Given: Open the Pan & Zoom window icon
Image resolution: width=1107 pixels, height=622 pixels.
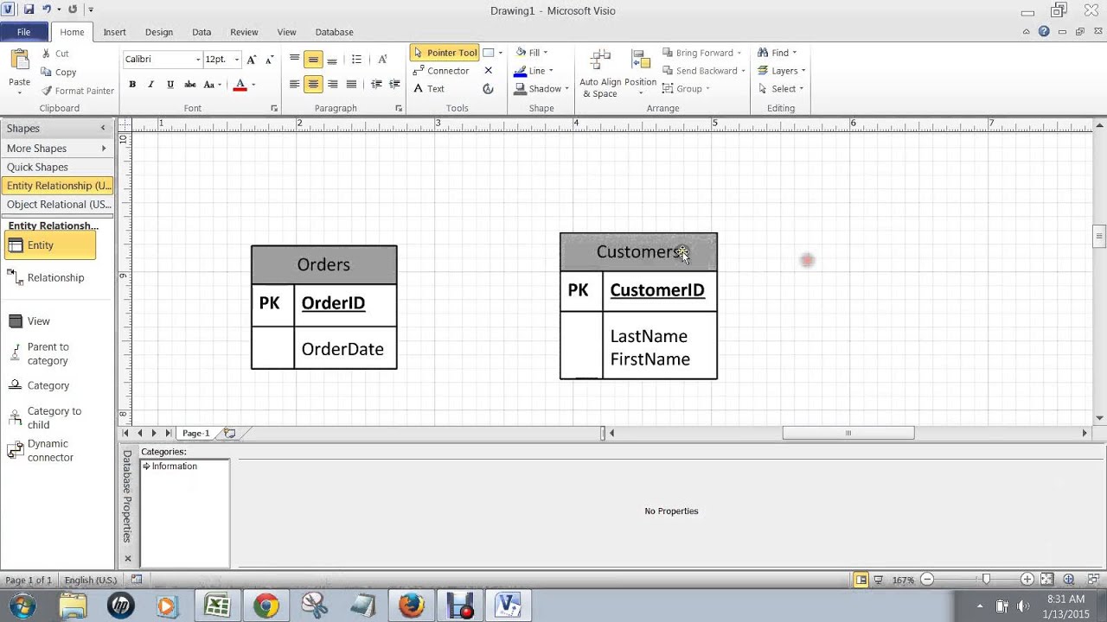Looking at the screenshot, I should click(1069, 580).
